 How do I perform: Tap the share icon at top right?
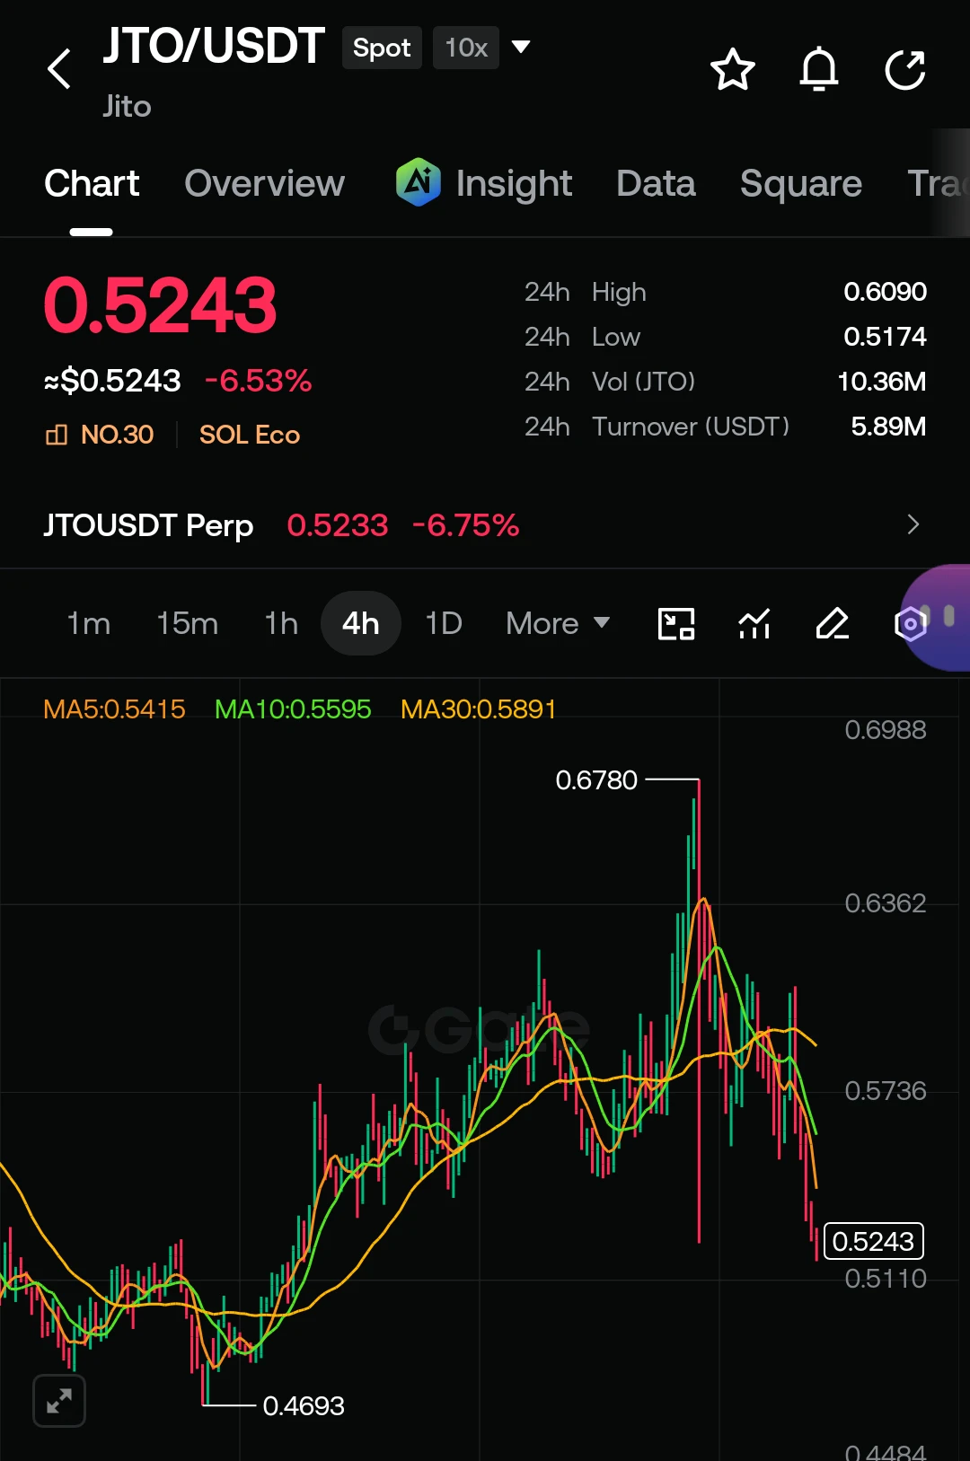tap(904, 69)
